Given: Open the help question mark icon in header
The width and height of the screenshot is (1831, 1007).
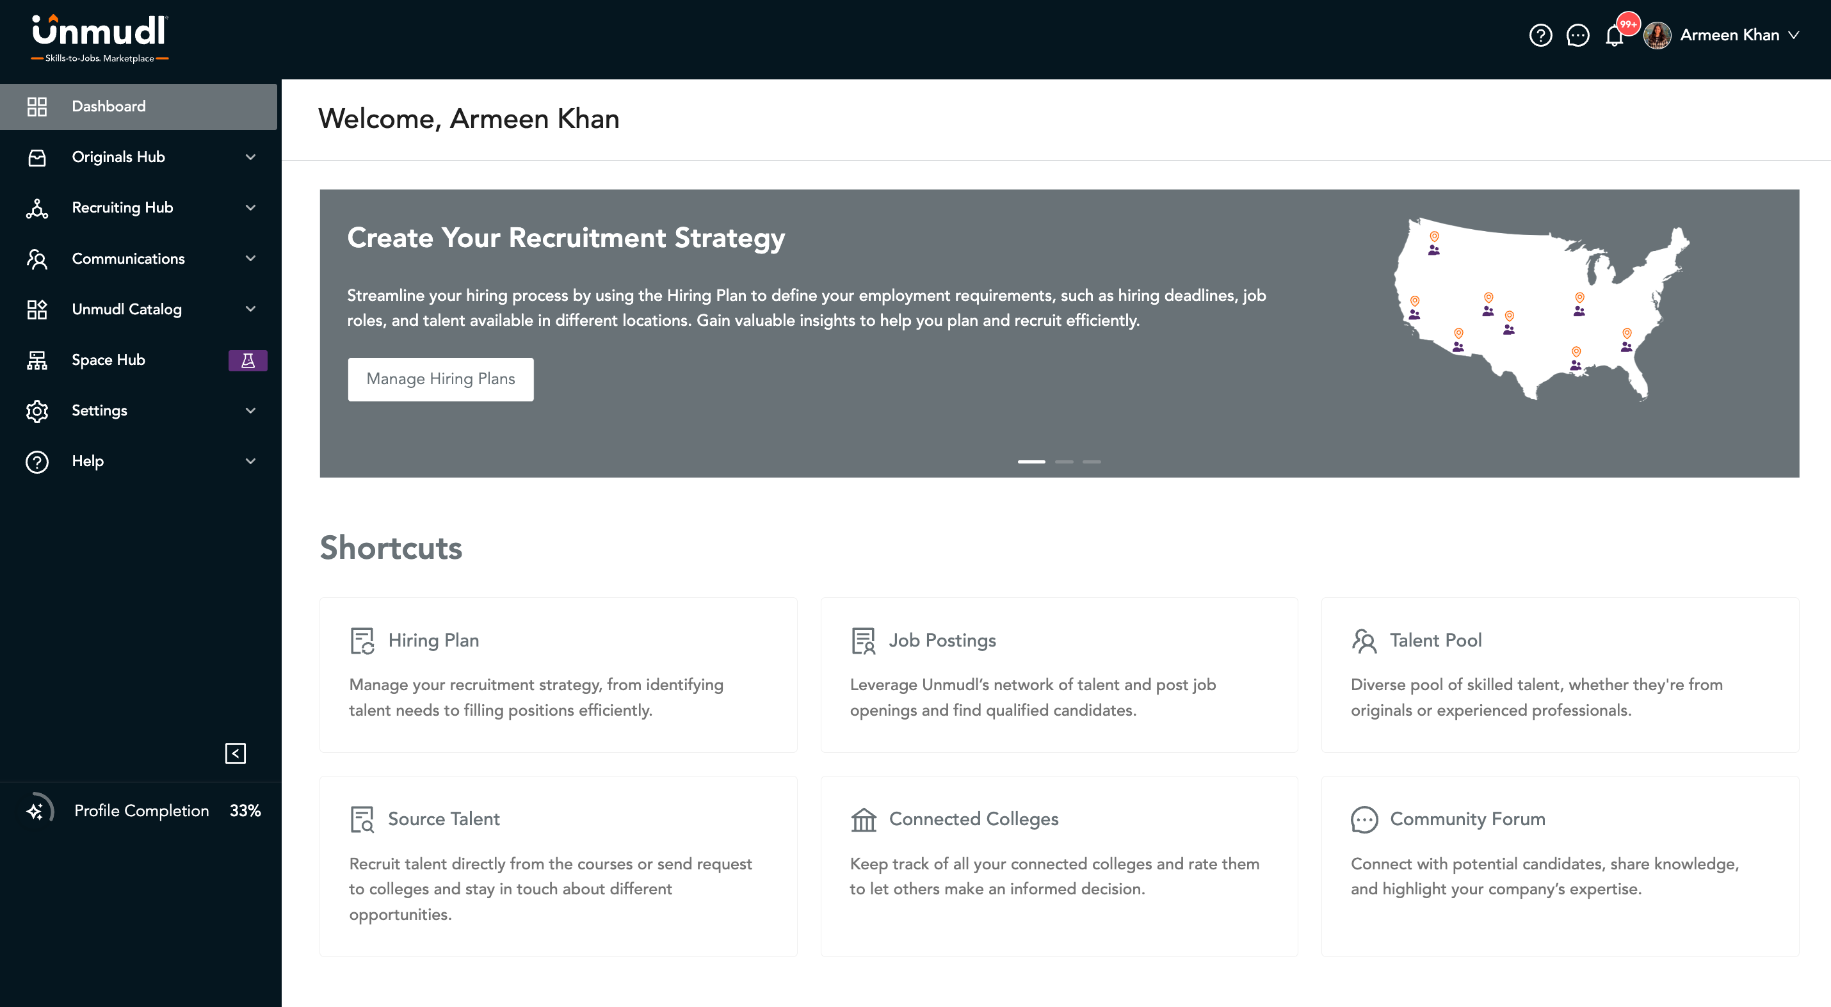Looking at the screenshot, I should pyautogui.click(x=1540, y=35).
